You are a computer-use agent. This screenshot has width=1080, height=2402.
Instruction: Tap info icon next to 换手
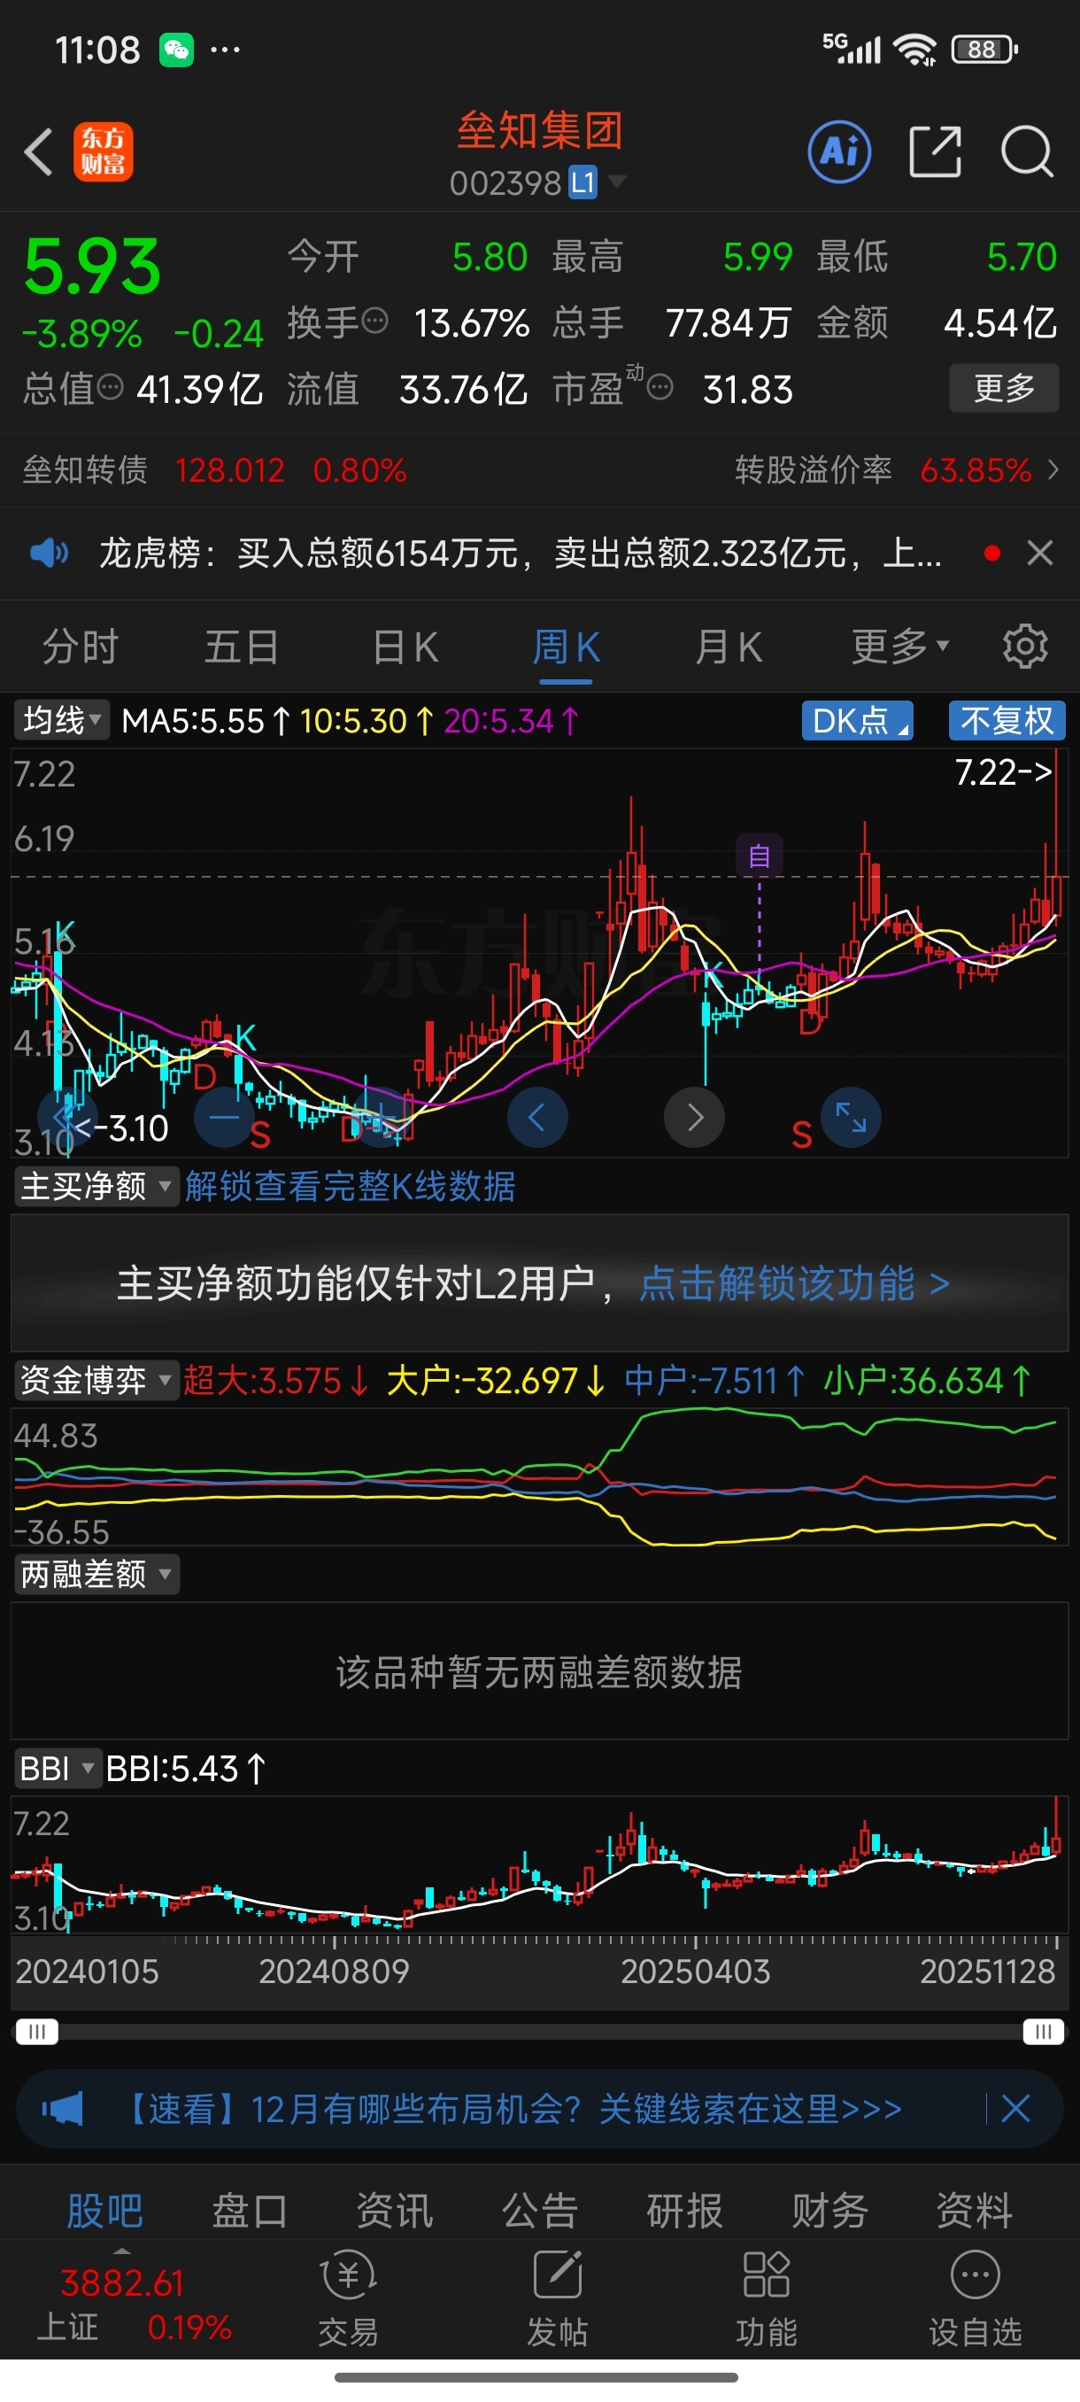point(374,321)
